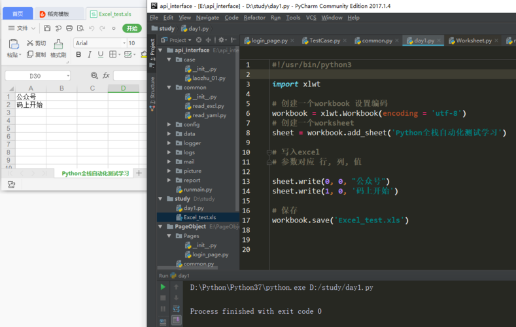Click the 复制 copy button

36,54
